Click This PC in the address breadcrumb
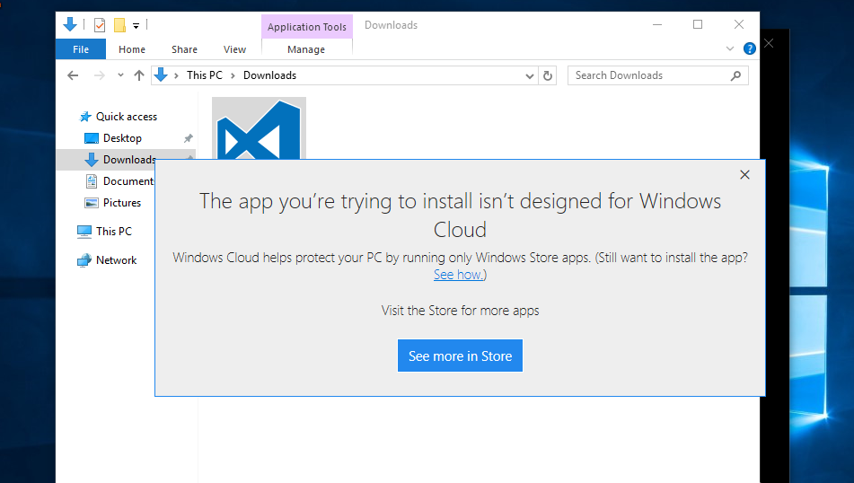854x483 pixels. [204, 75]
